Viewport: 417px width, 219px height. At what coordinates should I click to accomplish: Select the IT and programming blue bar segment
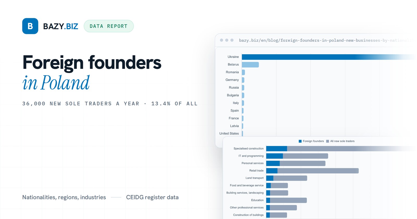tap(274, 156)
